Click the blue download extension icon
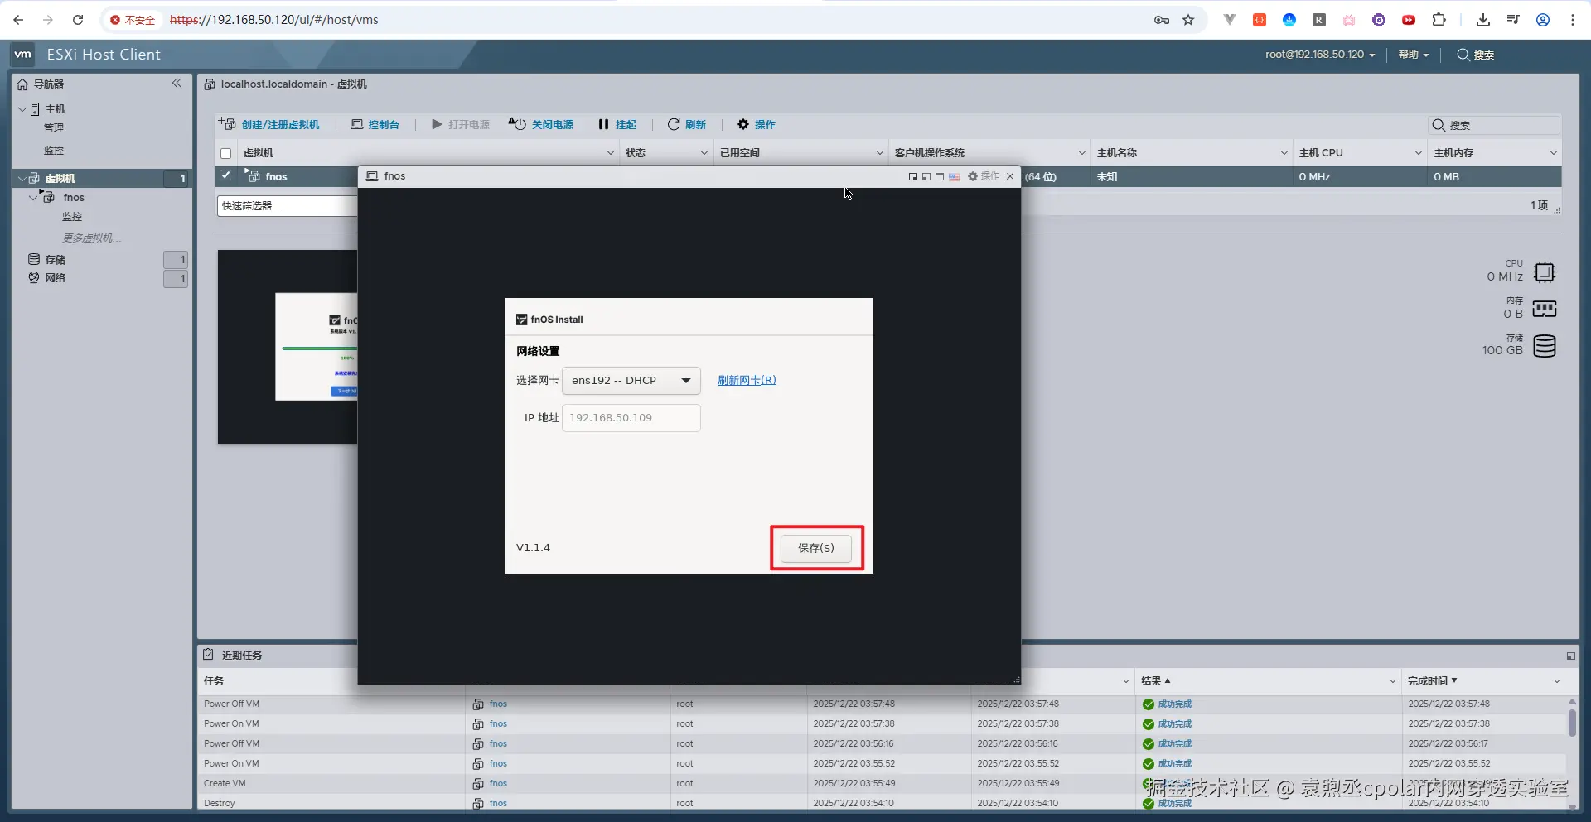 tap(1289, 20)
